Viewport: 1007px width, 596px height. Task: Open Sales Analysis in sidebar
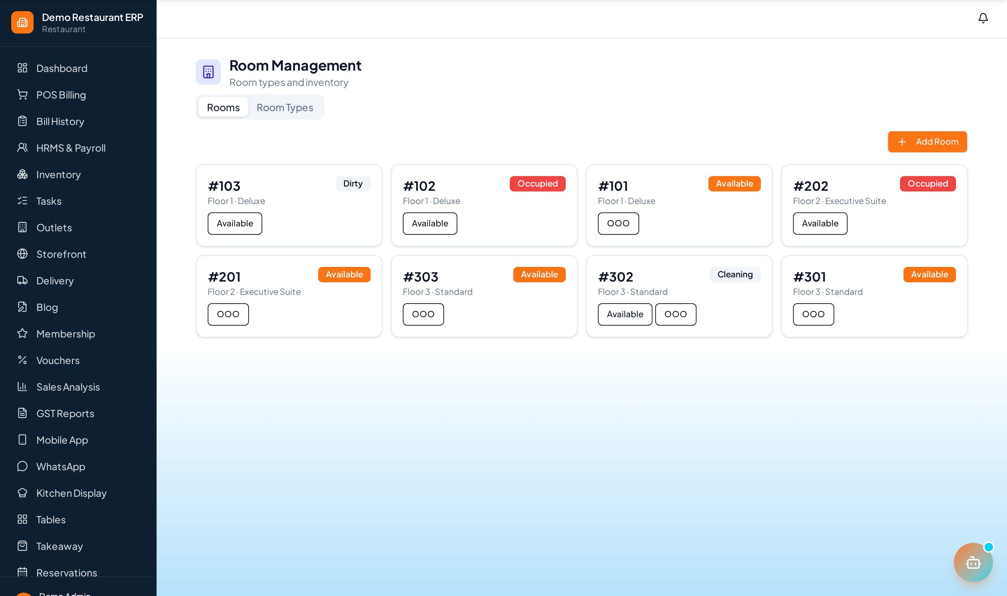78,386
